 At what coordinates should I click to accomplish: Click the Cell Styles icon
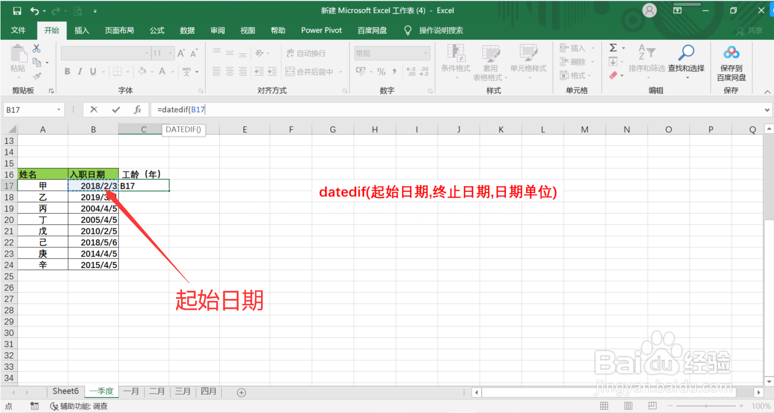pyautogui.click(x=528, y=53)
